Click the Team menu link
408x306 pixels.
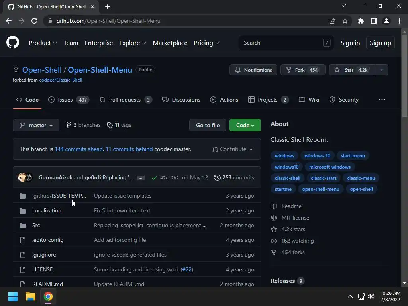(x=71, y=43)
